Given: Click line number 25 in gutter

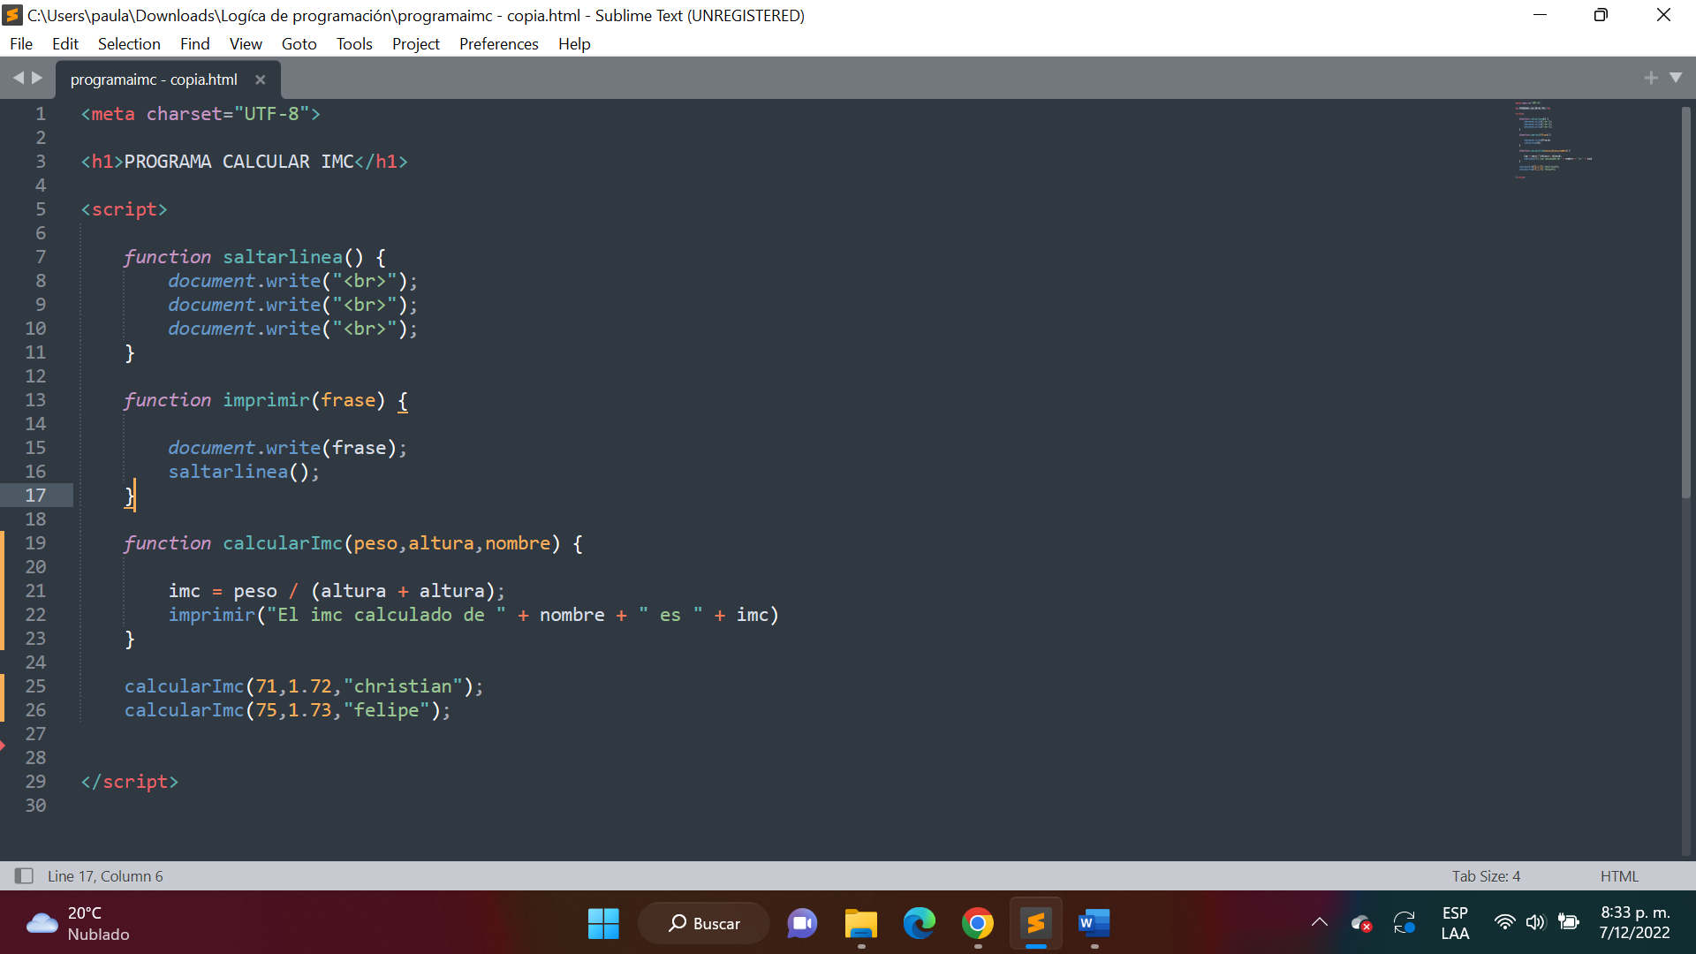Looking at the screenshot, I should [x=35, y=686].
